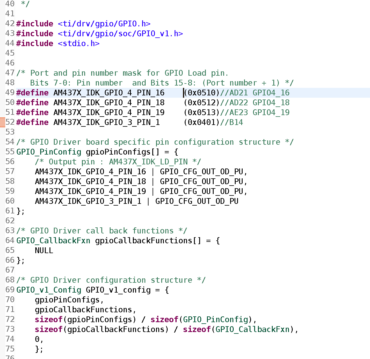Click the comment //AE23 GPIO4_19

pyautogui.click(x=255, y=113)
